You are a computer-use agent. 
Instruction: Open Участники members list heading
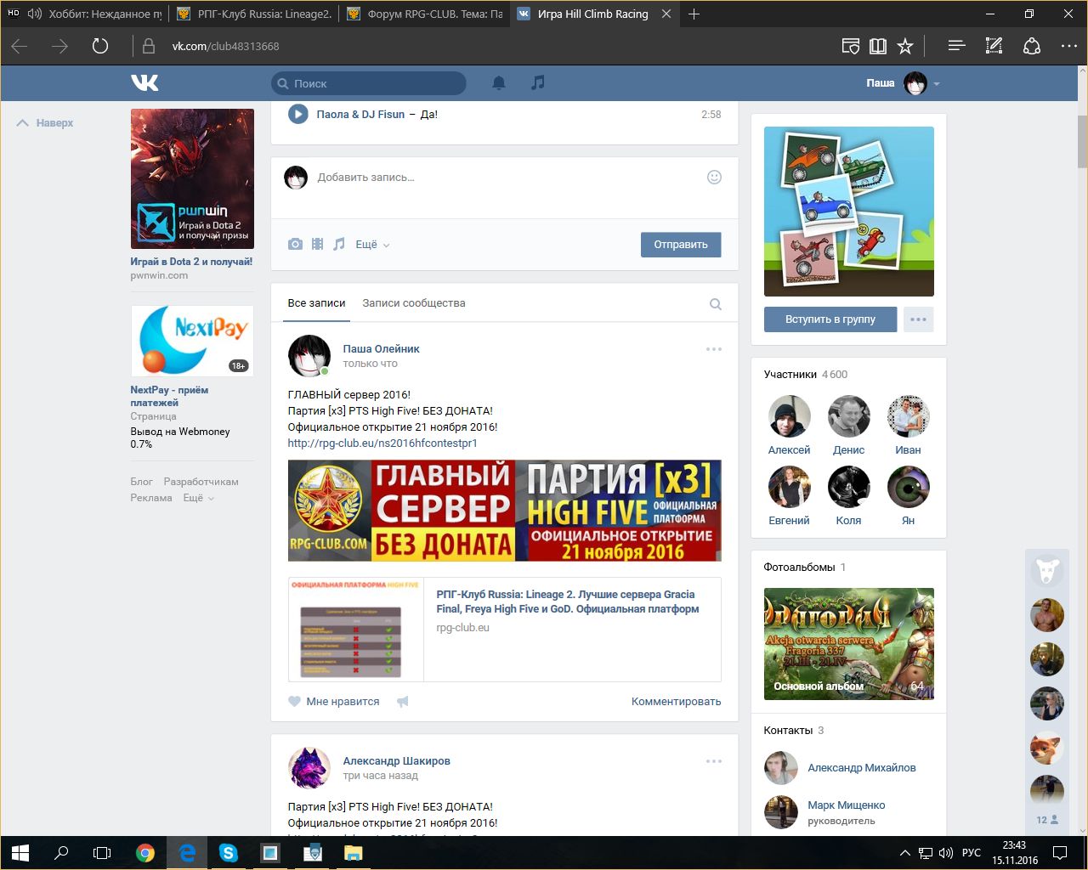[x=806, y=375]
